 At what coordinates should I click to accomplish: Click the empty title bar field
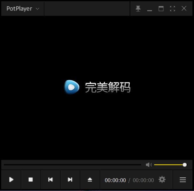(87, 9)
